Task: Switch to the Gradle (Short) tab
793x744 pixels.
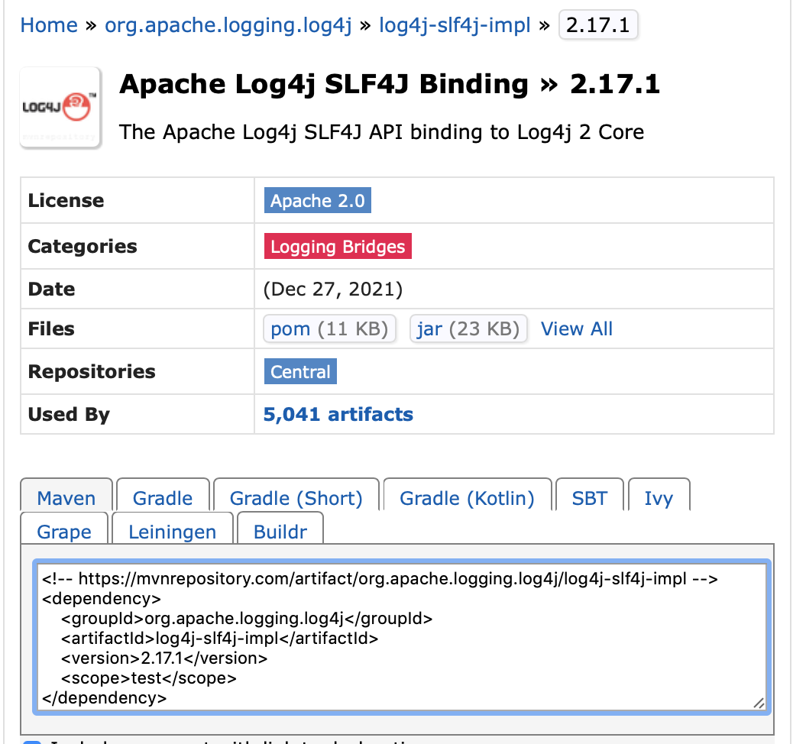Action: [296, 496]
